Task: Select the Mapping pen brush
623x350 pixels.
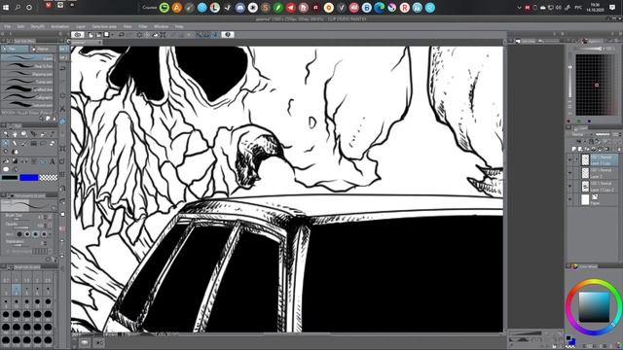Action: (27, 74)
